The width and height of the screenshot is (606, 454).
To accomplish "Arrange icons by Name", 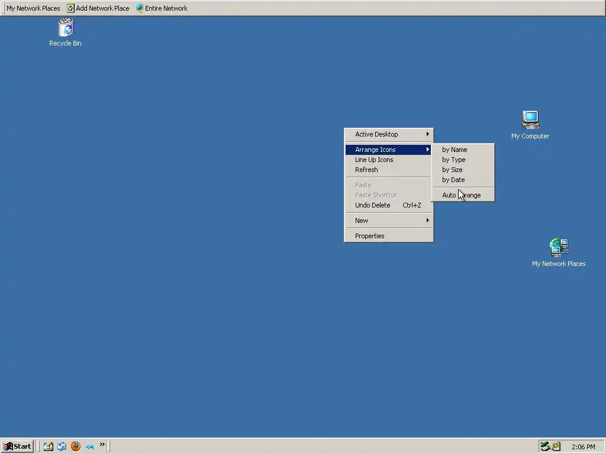I will click(463, 150).
